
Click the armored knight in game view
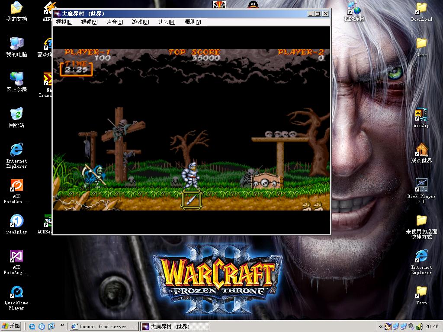[x=191, y=174]
